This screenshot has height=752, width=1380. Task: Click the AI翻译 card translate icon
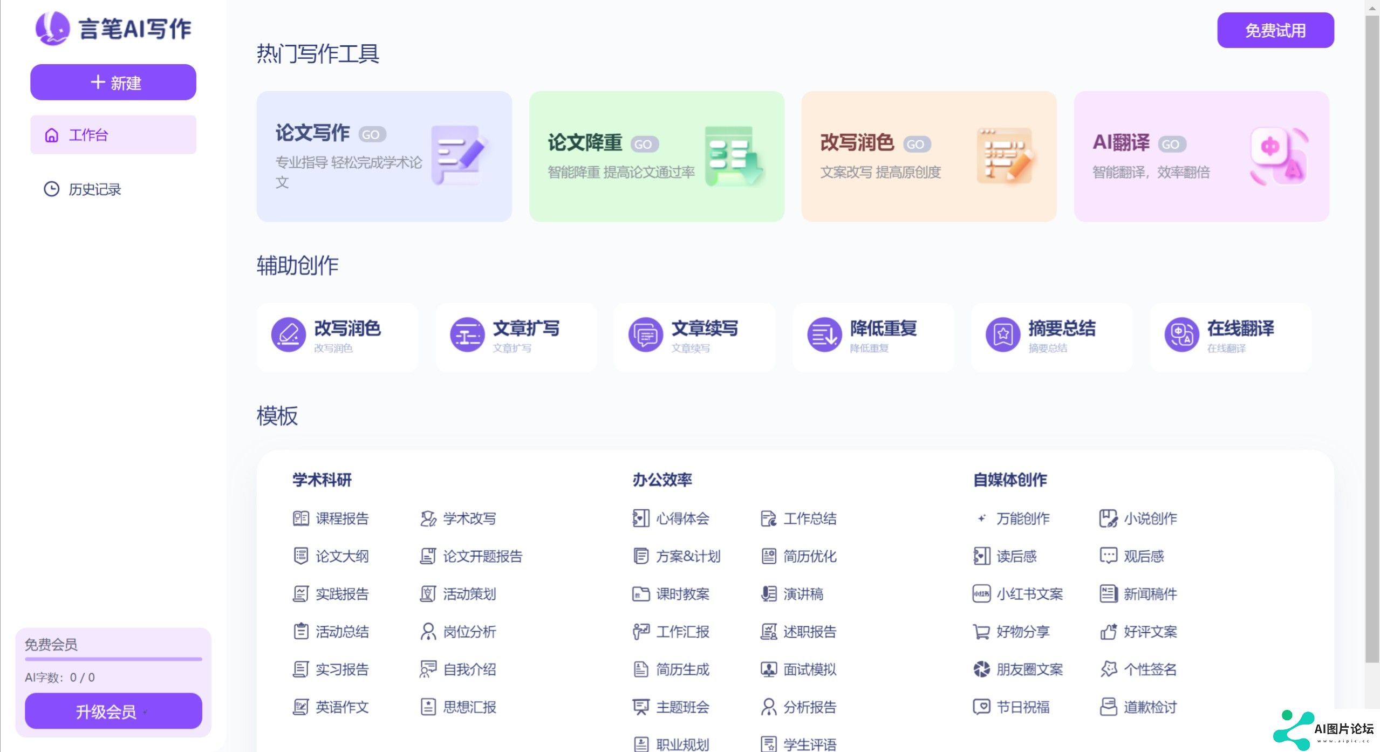[x=1280, y=156]
